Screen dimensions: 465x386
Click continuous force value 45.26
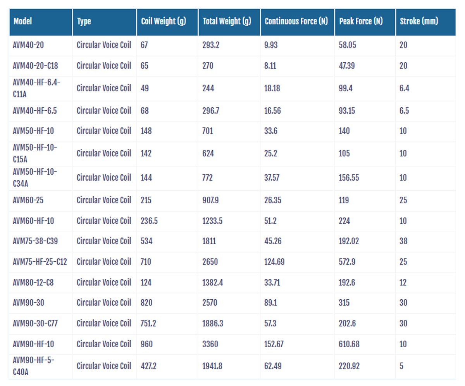273,242
